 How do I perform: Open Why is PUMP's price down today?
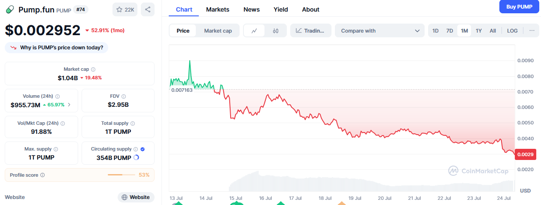(57, 48)
